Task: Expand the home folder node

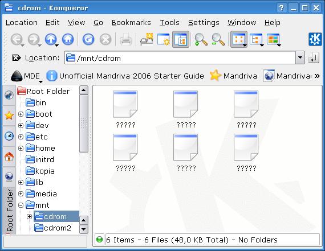Action: tap(21, 148)
